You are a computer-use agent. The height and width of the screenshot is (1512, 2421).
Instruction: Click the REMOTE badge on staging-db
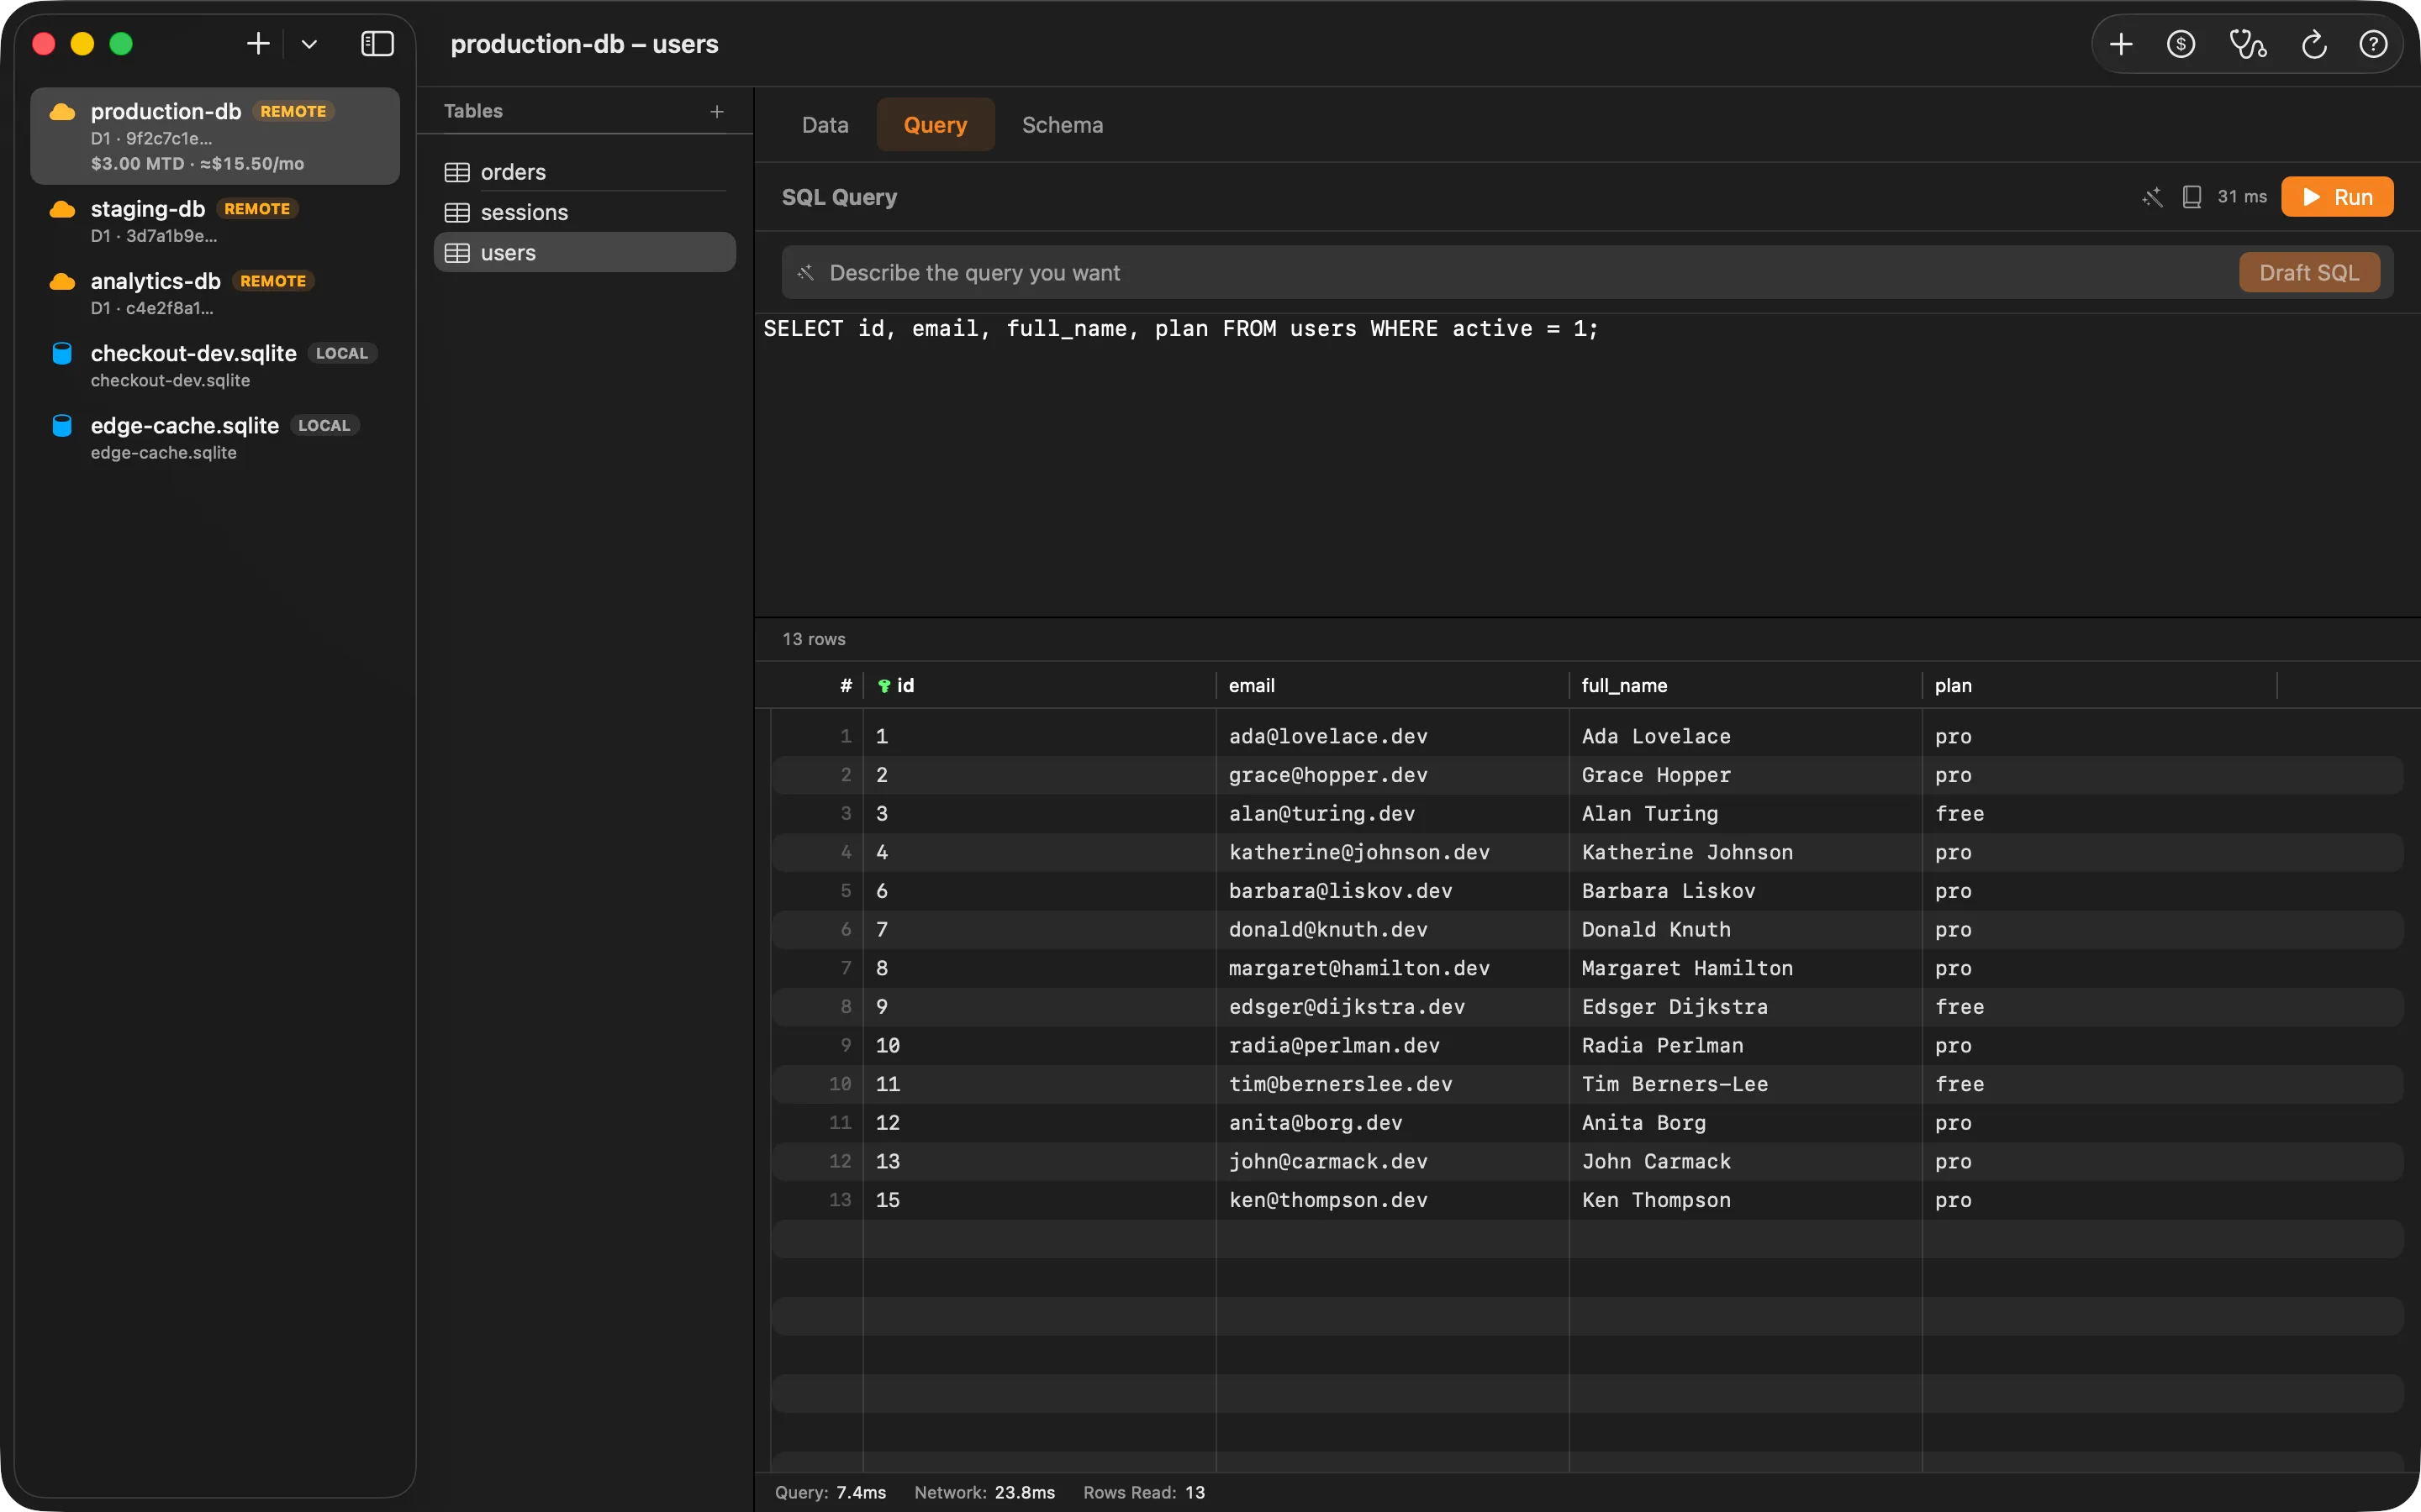tap(257, 209)
